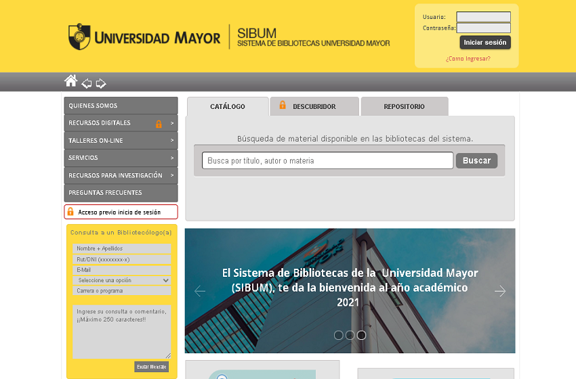Click 'Búsqueda de material disponible' description text
576x379 pixels.
(355, 139)
